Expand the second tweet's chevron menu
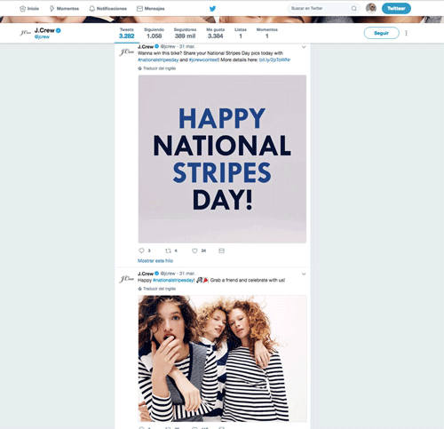Viewport: 444px width, 429px height. point(304,274)
